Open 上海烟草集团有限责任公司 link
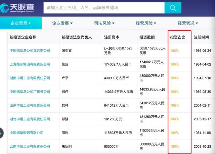This screenshot has width=215, height=154. click(x=30, y=64)
